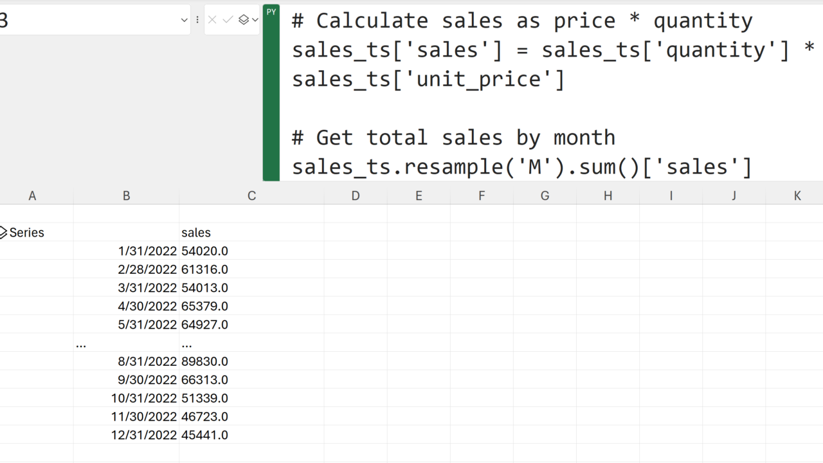
Task: Click the resample code line in formula editor
Action: pyautogui.click(x=521, y=167)
